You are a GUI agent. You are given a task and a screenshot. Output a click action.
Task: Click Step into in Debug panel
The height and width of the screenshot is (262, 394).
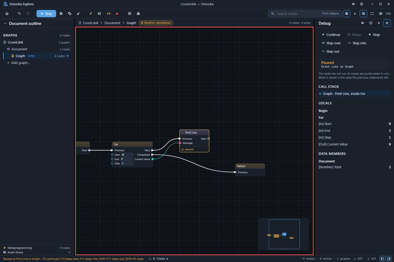coord(357,43)
